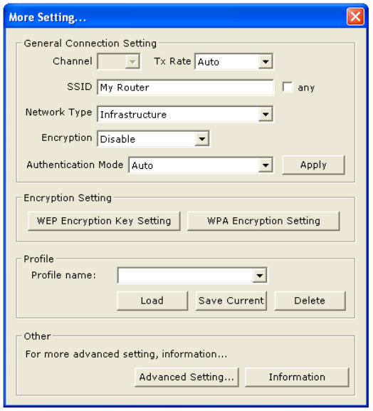Click the Profile name input area

(x=186, y=275)
